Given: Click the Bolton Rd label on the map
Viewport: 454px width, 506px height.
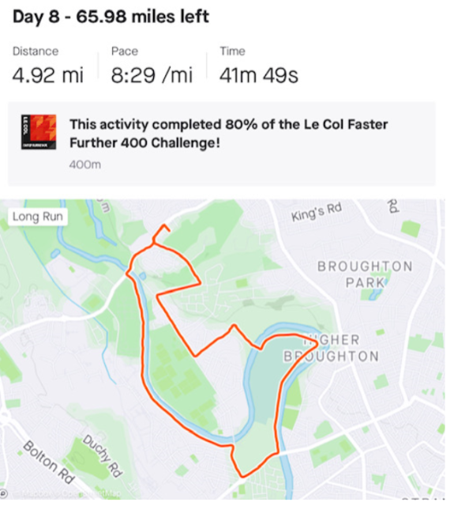Looking at the screenshot, I should point(49,462).
